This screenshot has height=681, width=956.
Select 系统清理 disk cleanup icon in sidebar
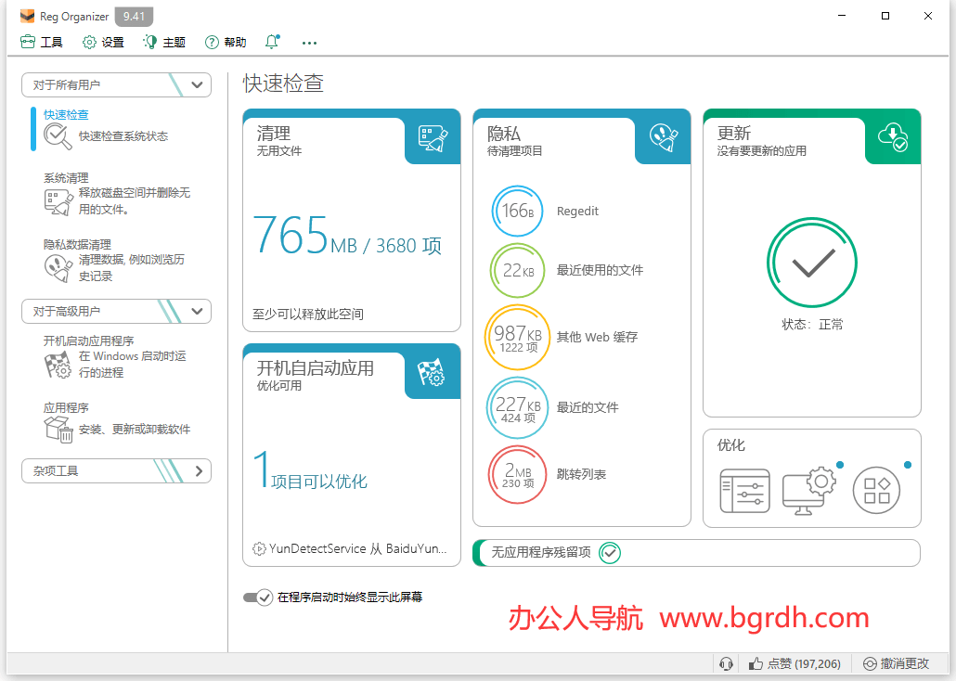58,199
